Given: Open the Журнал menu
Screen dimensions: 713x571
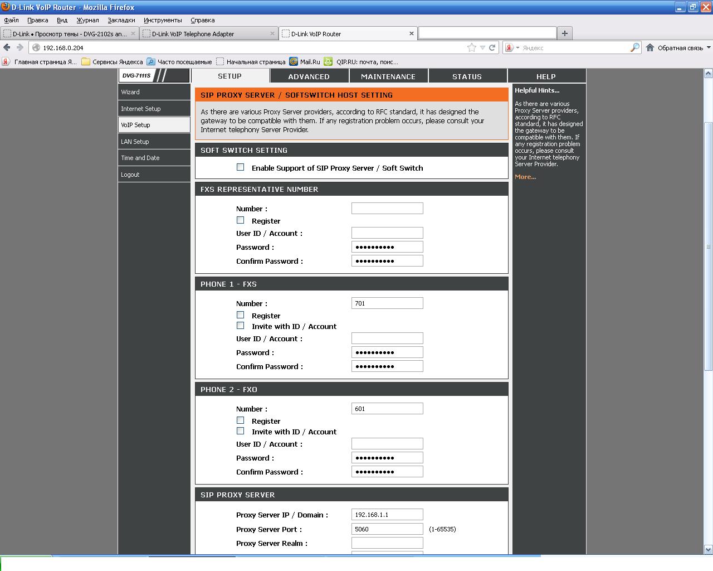Looking at the screenshot, I should [87, 20].
